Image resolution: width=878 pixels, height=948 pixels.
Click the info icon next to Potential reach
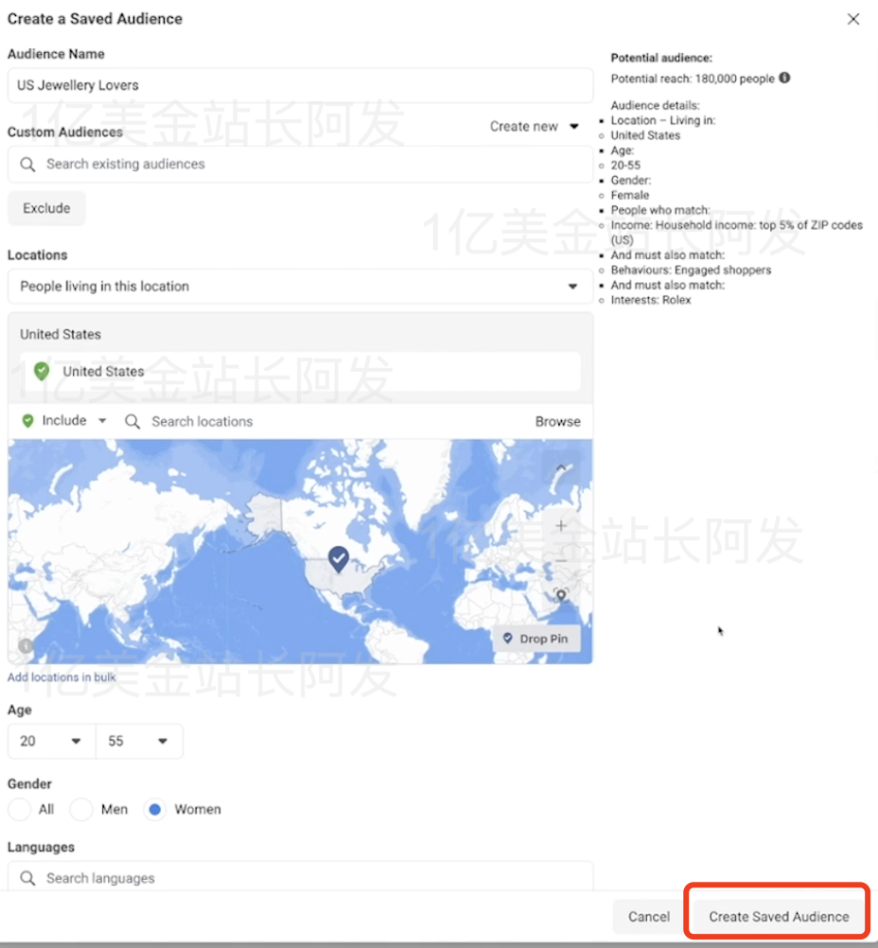[x=783, y=79]
